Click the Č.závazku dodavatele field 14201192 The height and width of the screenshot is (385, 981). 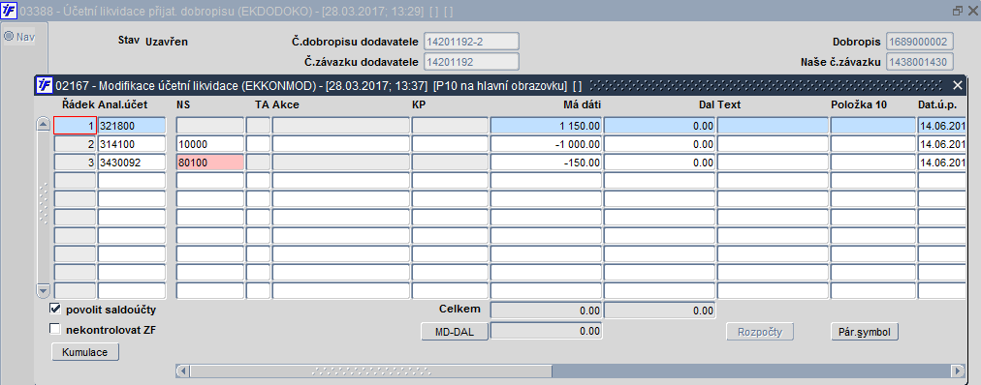click(471, 62)
